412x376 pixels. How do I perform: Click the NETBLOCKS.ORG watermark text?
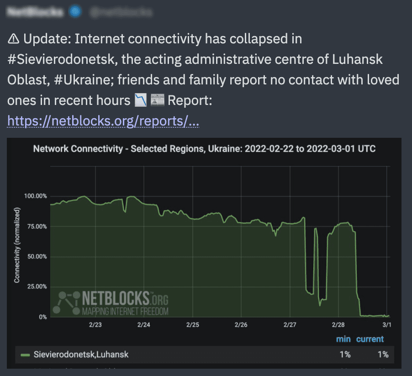tap(125, 298)
